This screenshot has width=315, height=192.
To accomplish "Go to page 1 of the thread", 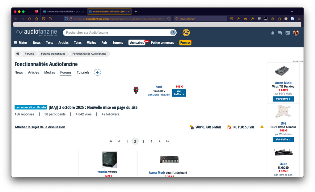I will click(x=127, y=141).
